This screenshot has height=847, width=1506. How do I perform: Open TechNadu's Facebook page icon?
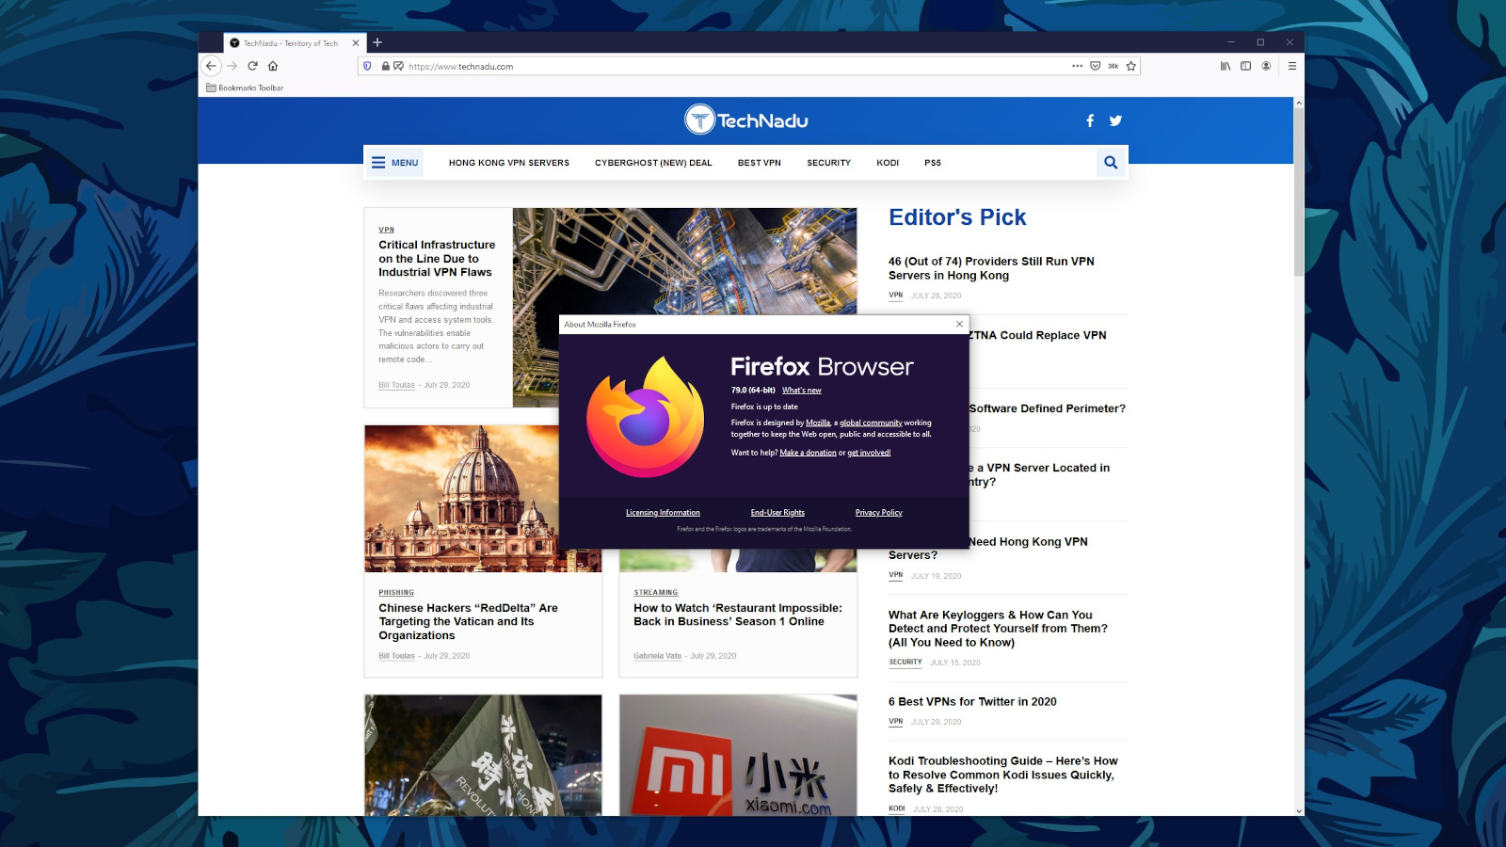pos(1090,120)
